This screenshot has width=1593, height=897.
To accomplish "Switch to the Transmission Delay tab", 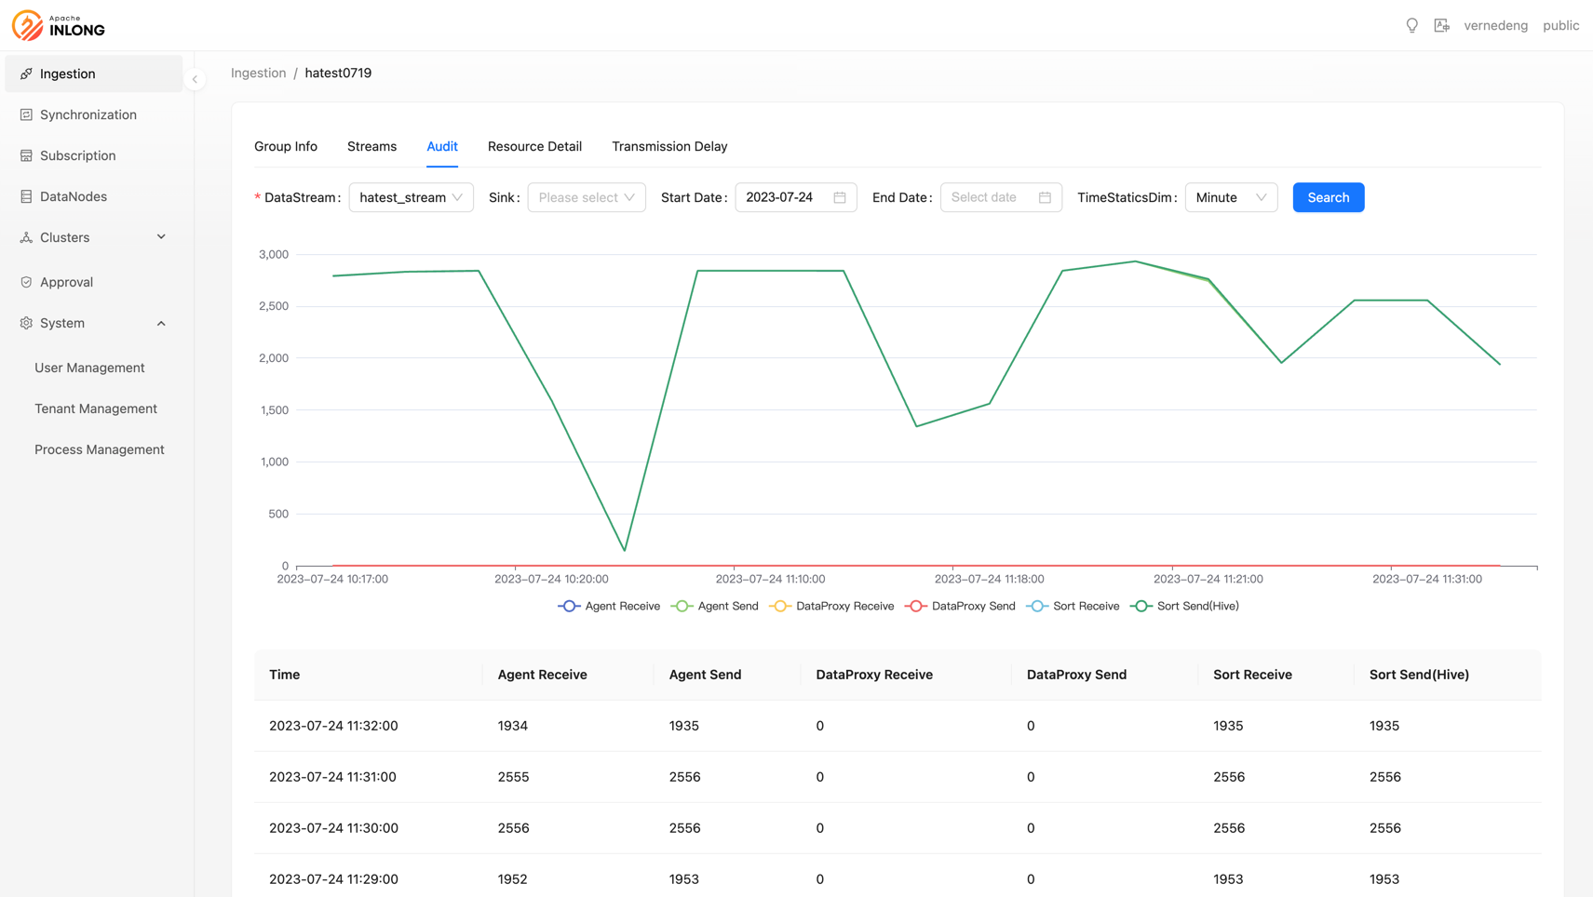I will pos(668,146).
